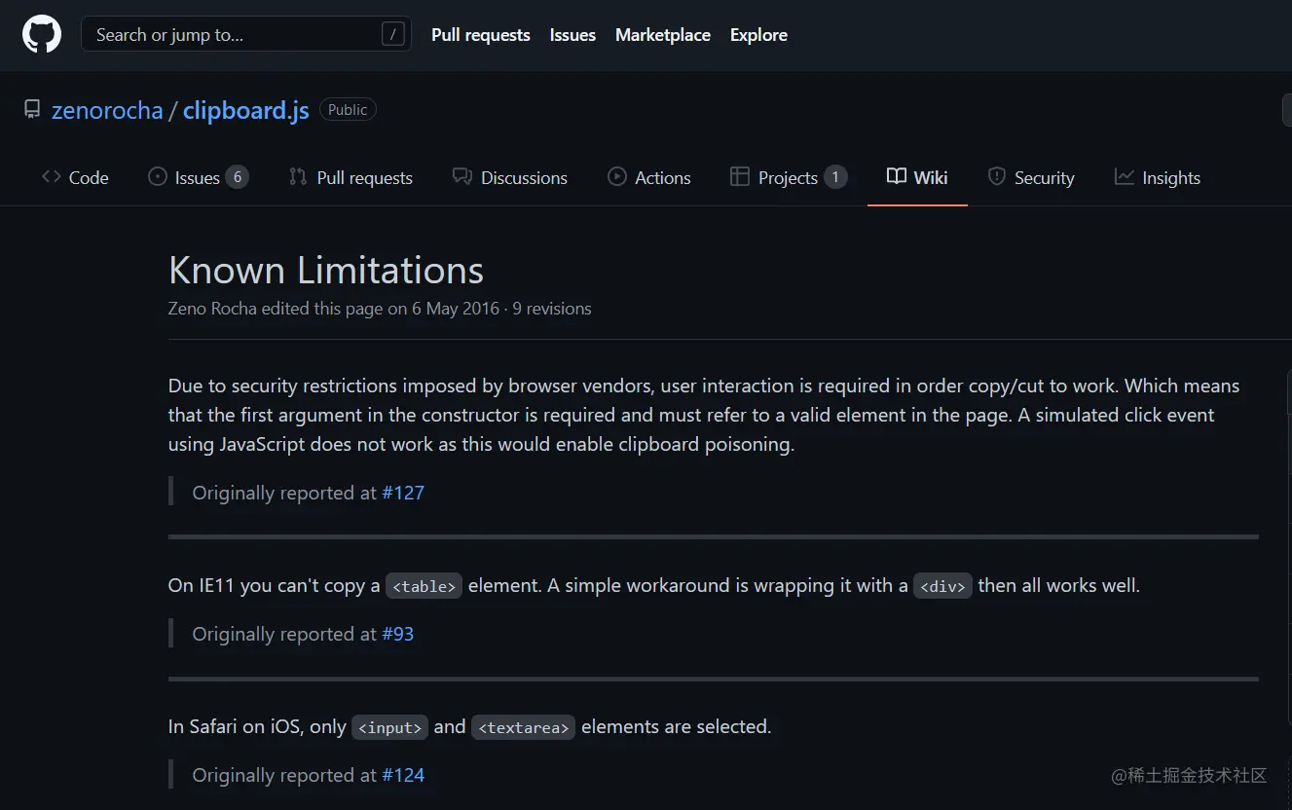Open issue #93 link

click(398, 634)
